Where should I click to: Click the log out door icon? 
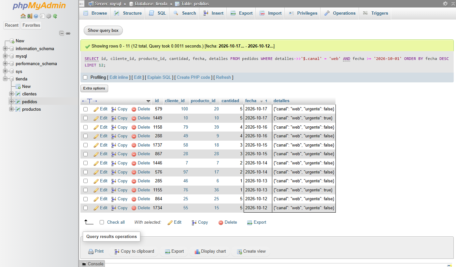click(29, 16)
